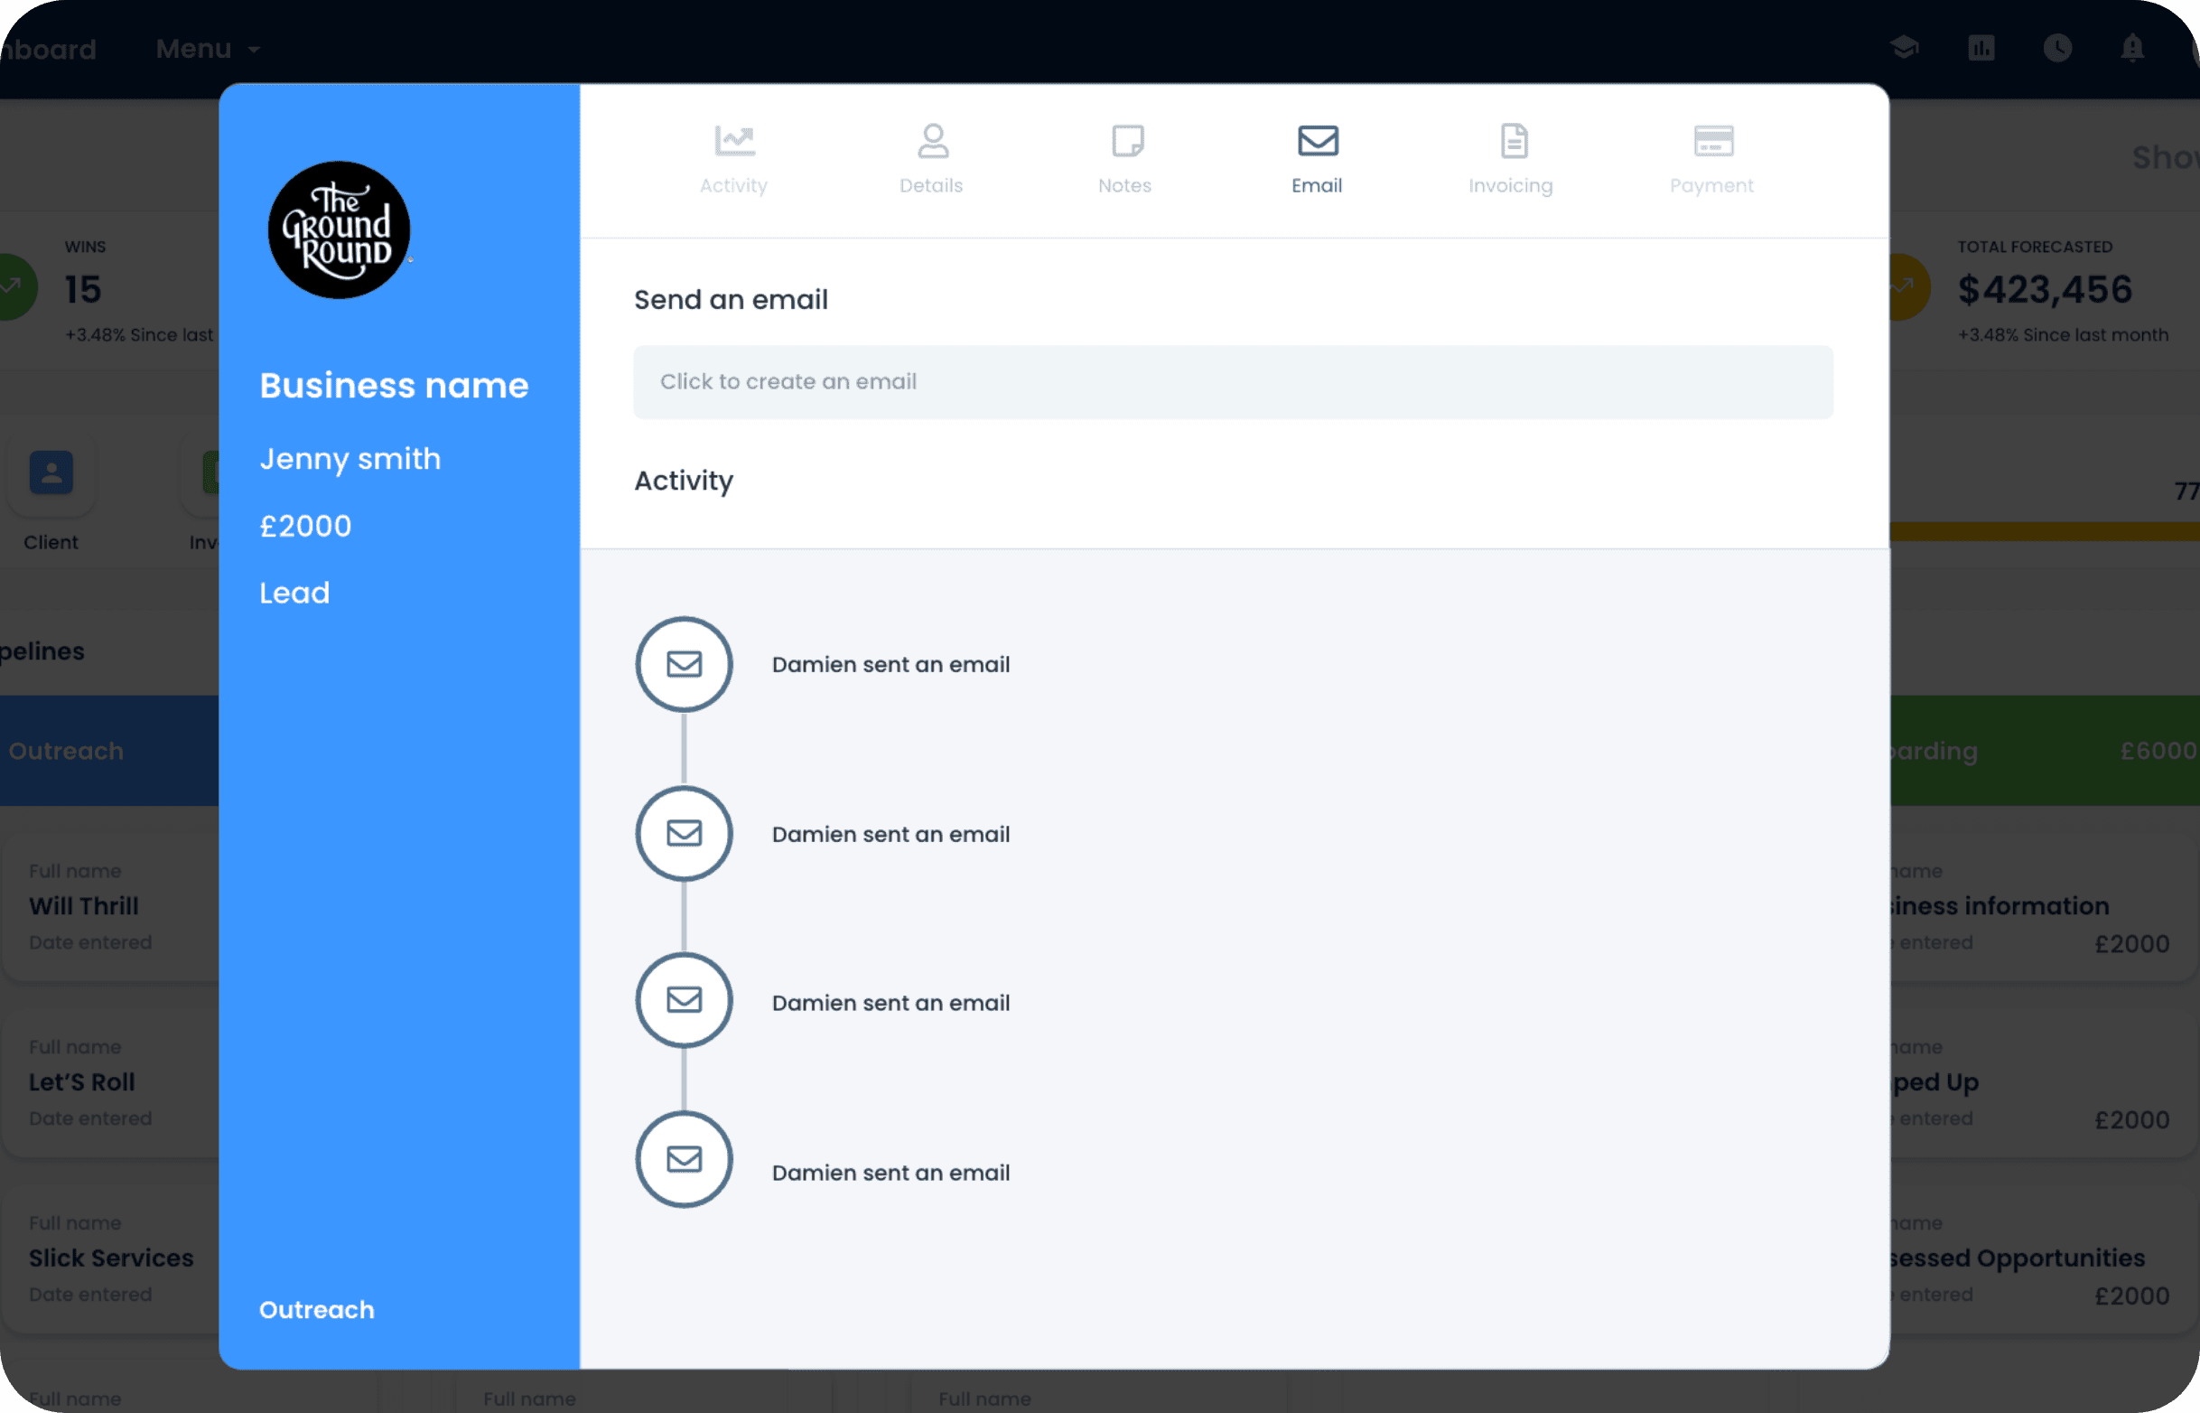
Task: Click the graduation cap icon
Action: 1905,48
